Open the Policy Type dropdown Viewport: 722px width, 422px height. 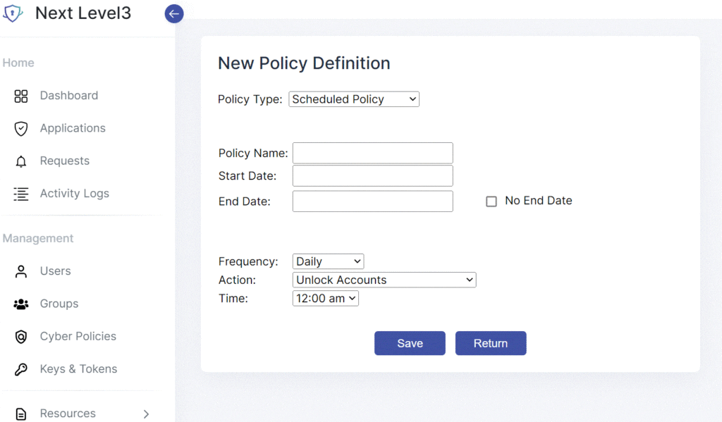pos(354,99)
